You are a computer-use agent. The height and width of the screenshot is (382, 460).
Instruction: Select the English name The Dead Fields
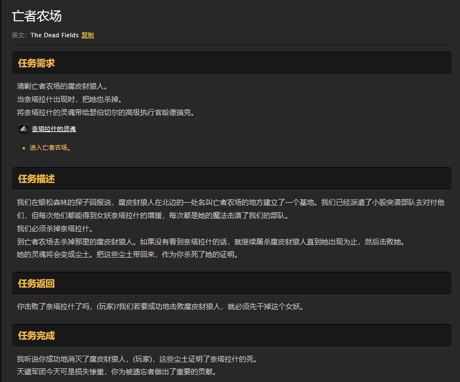[54, 35]
